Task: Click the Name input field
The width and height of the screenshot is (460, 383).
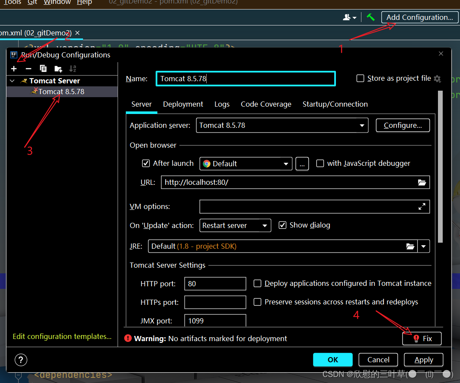Action: click(246, 79)
